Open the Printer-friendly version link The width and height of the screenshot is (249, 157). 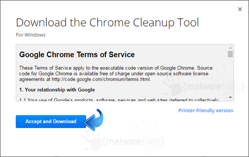point(206,110)
